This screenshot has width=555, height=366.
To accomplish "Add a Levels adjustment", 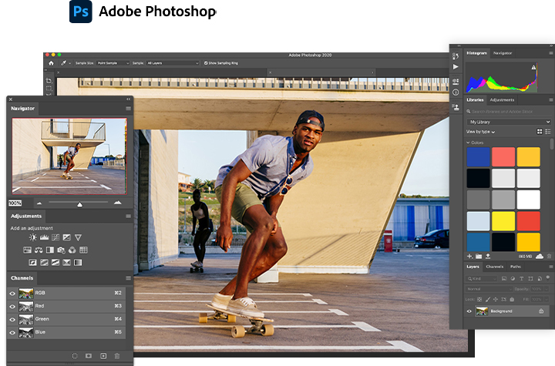I will point(44,238).
